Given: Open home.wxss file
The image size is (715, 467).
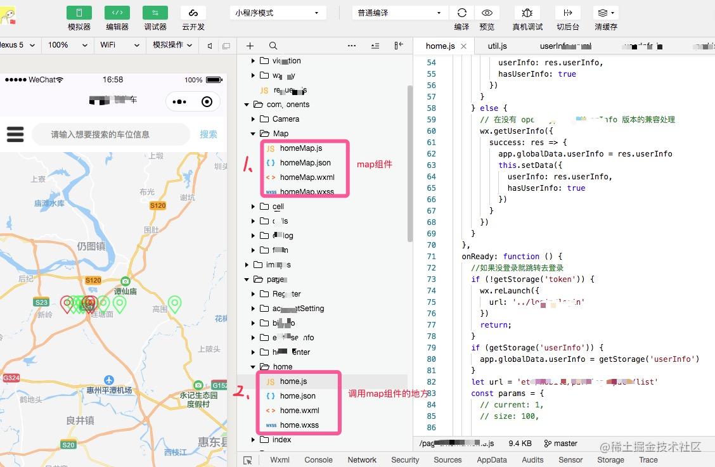Looking at the screenshot, I should pyautogui.click(x=299, y=425).
